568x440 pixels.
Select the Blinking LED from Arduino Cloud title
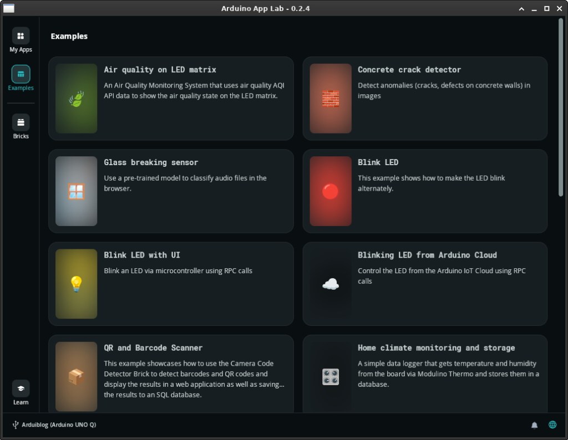click(x=427, y=255)
